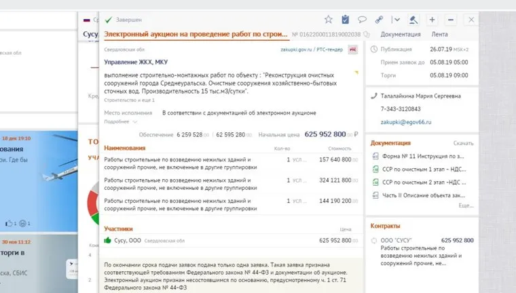Switch to the Лента tab

tap(439, 34)
